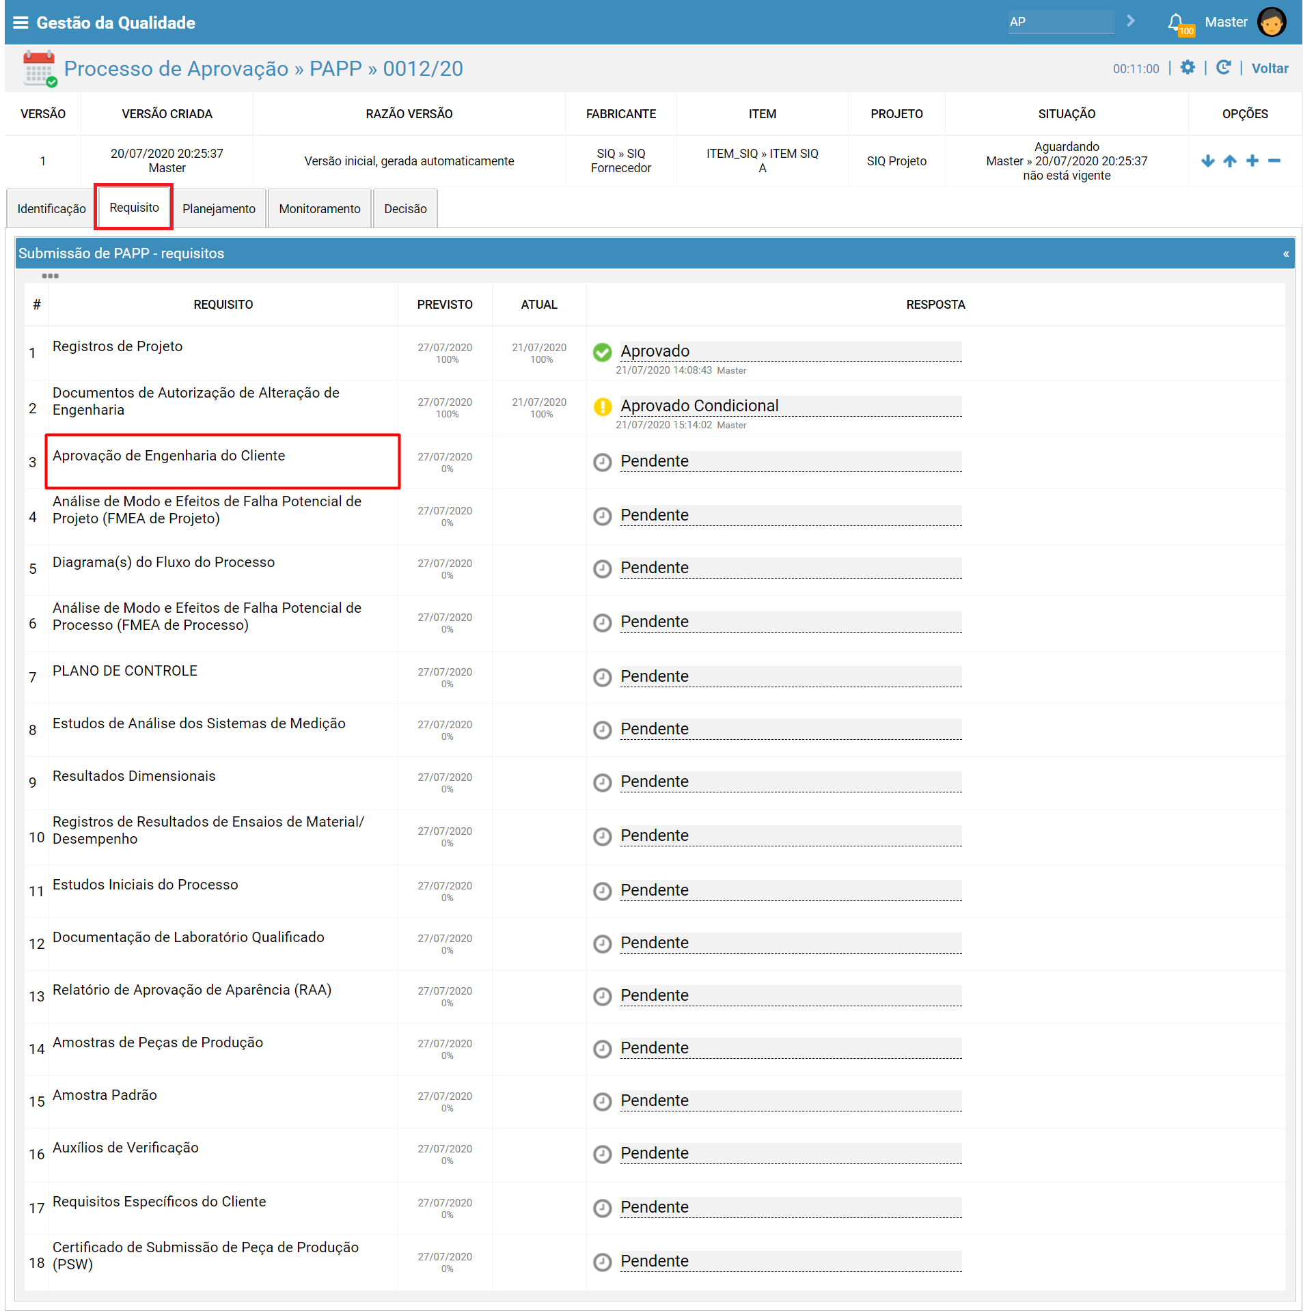Click the RESPOSTA column header
The height and width of the screenshot is (1313, 1303).
[935, 305]
